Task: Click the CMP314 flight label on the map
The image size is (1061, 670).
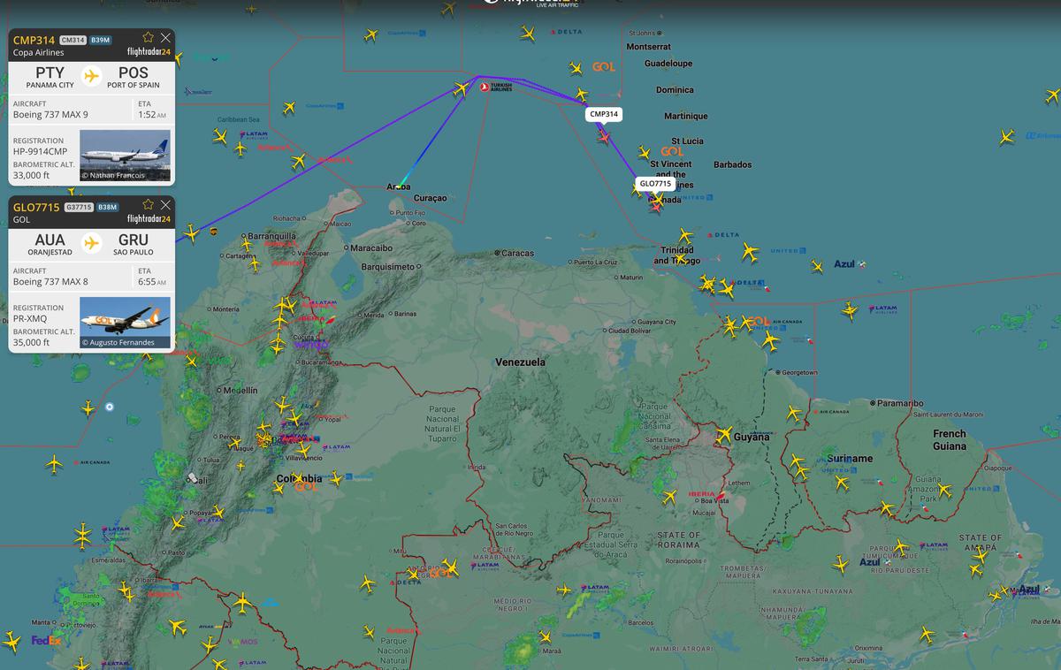Action: coord(602,114)
